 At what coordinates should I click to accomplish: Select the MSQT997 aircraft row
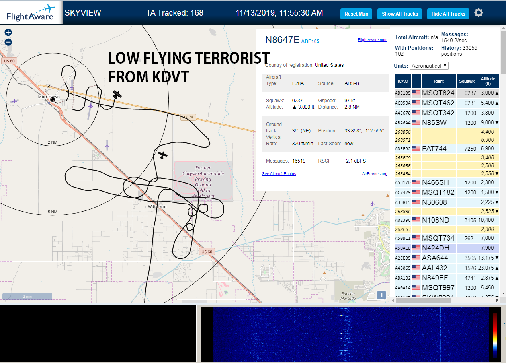click(x=447, y=288)
